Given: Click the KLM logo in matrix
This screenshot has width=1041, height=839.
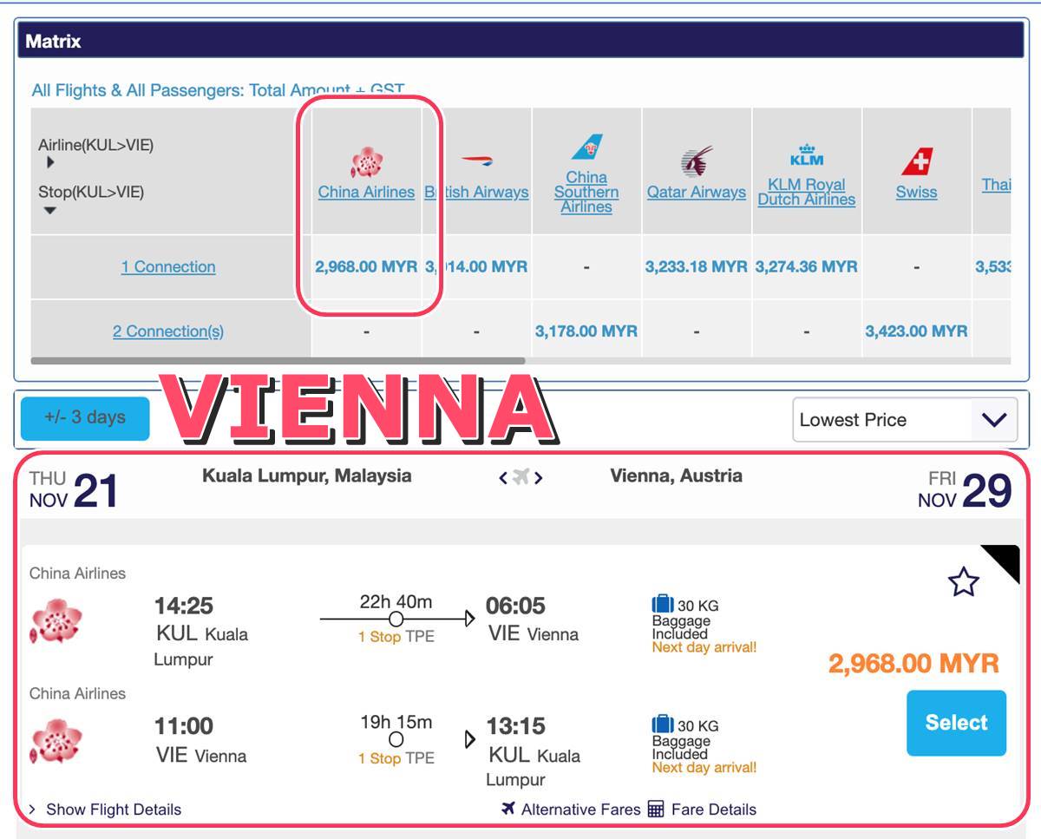Looking at the screenshot, I should (807, 155).
